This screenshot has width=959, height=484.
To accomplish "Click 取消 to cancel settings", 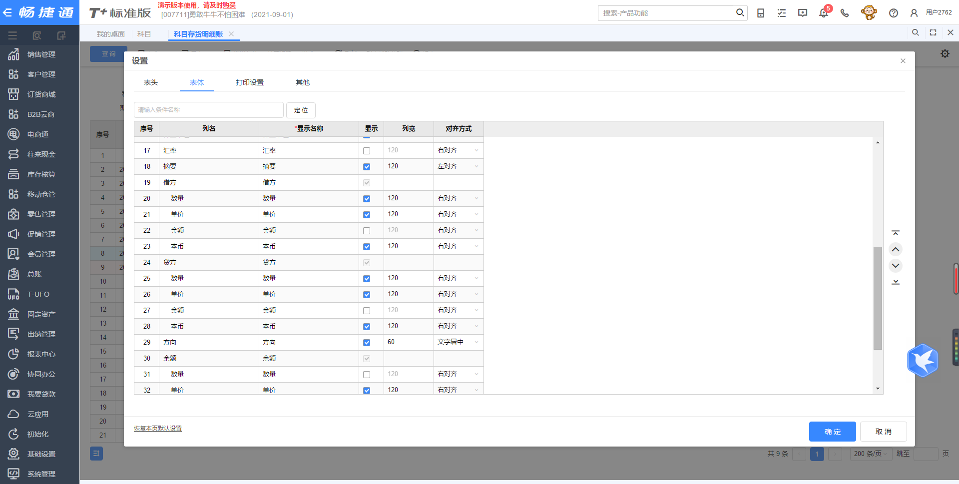I will [x=884, y=432].
